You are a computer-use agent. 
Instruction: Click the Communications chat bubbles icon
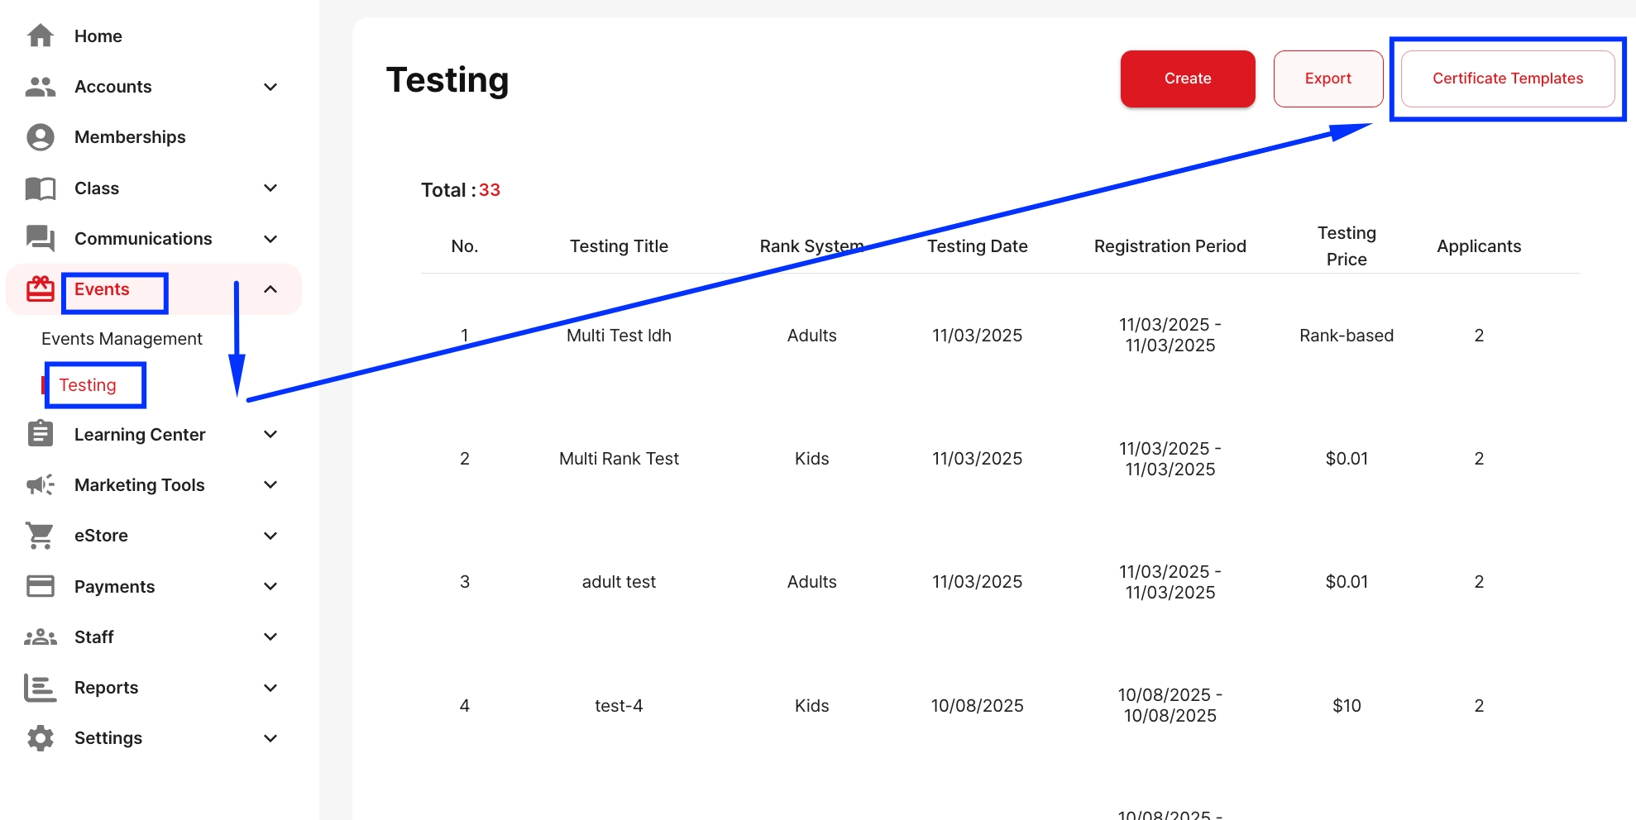40,239
